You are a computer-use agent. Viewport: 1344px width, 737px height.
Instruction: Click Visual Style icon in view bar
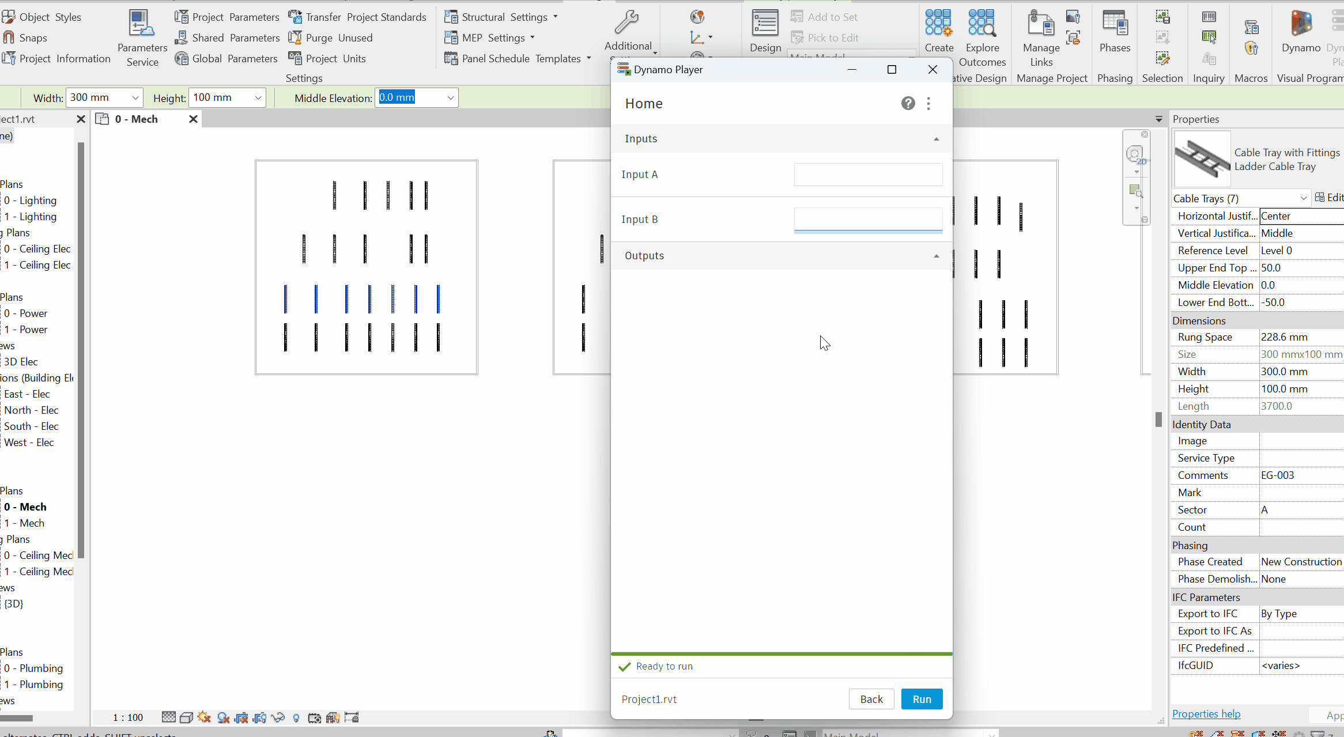coord(186,717)
